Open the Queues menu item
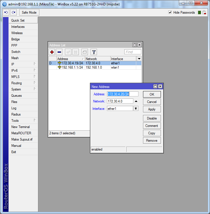 pyautogui.click(x=23, y=96)
